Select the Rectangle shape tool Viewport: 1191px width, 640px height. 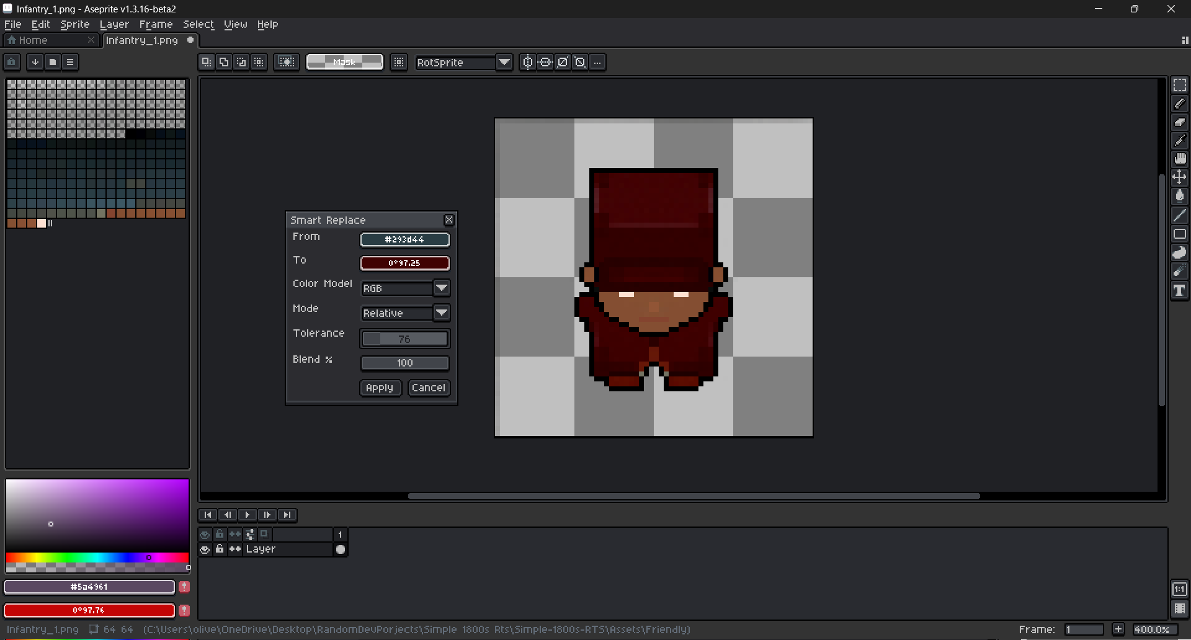tap(1179, 234)
